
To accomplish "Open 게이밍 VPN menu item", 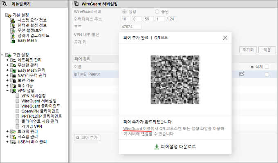I will pyautogui.click(x=31, y=126).
